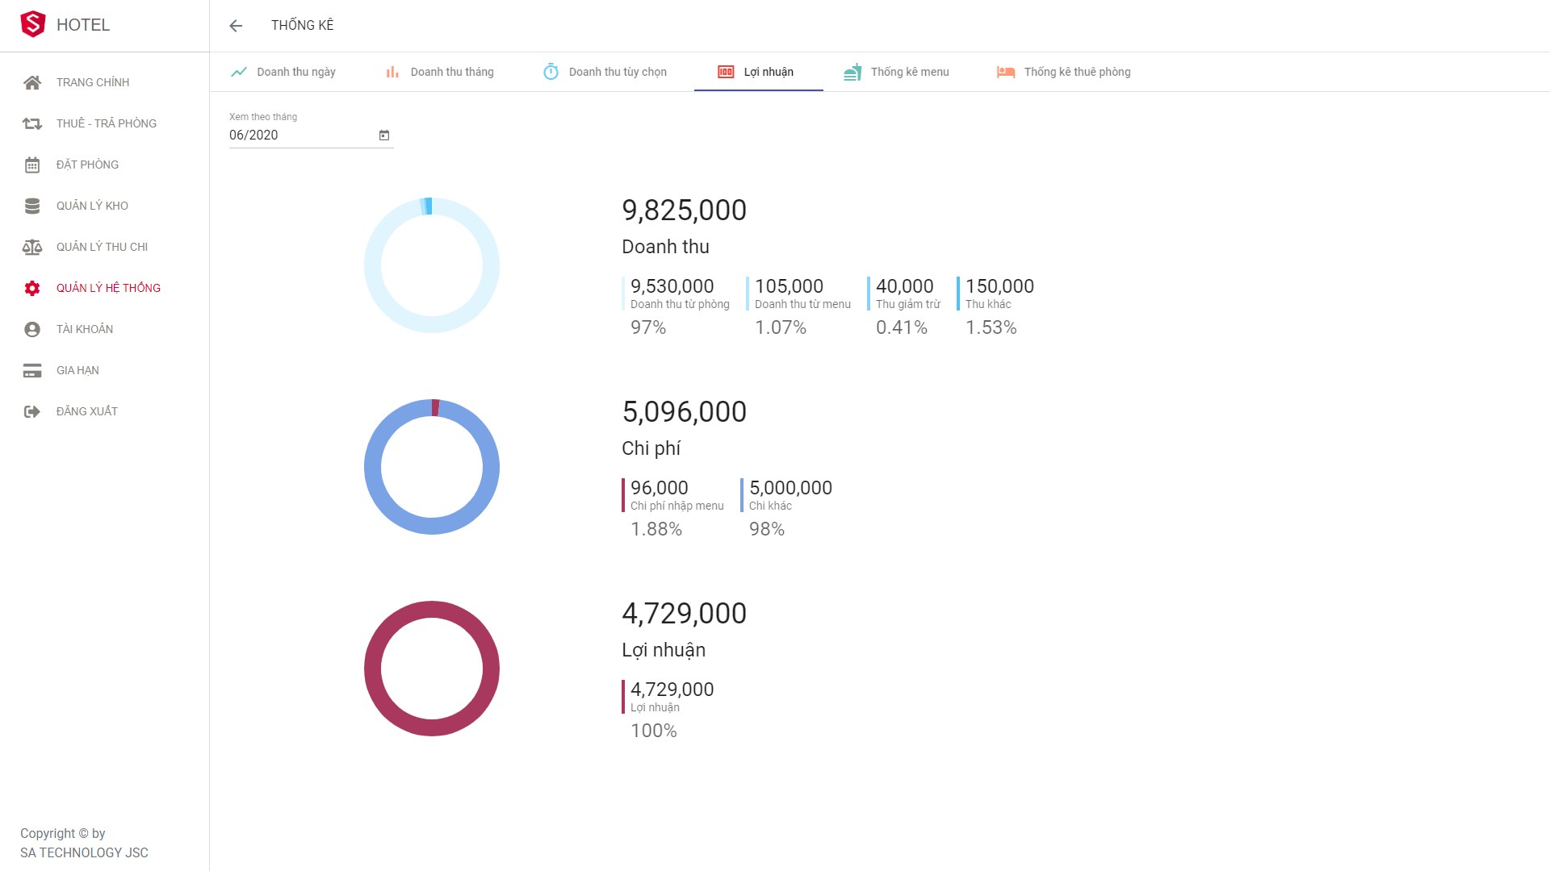This screenshot has height=871, width=1550.
Task: Click the database icon for Quản lý kho
Action: point(32,206)
